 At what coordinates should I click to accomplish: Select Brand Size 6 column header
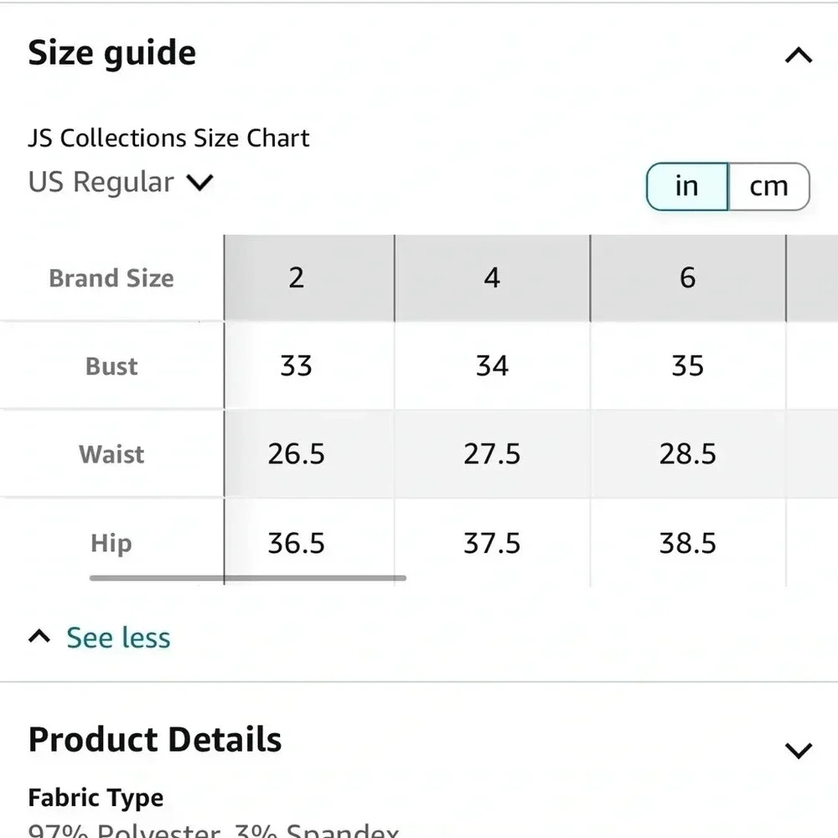[688, 277]
